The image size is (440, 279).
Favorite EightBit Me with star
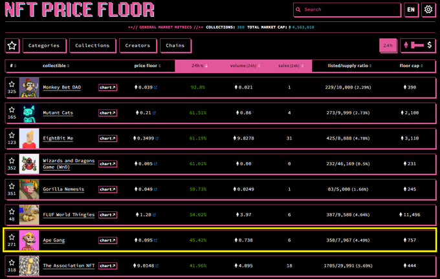click(x=12, y=135)
